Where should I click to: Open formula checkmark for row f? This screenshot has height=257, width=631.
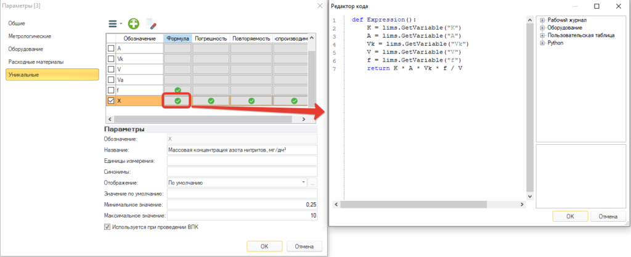coord(177,90)
